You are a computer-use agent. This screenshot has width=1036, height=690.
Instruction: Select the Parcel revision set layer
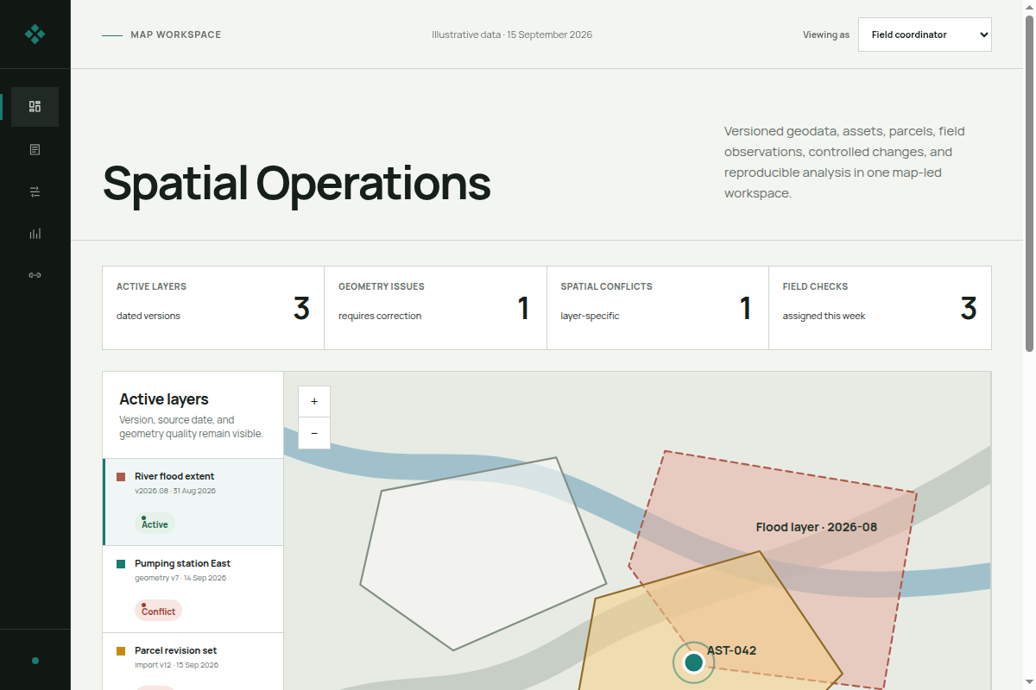click(193, 662)
